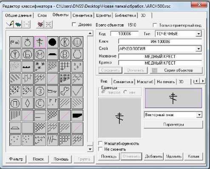The width and height of the screenshot is (210, 169).
Task: Click the large symbol preview thumbnail
Action: [x=120, y=117]
